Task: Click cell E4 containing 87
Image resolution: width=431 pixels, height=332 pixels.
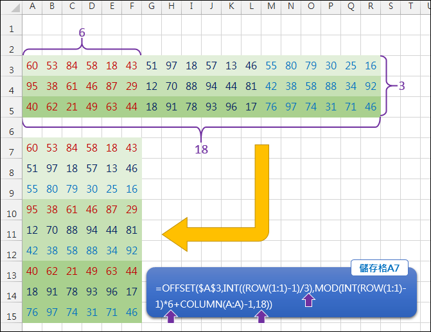Action: pos(112,86)
